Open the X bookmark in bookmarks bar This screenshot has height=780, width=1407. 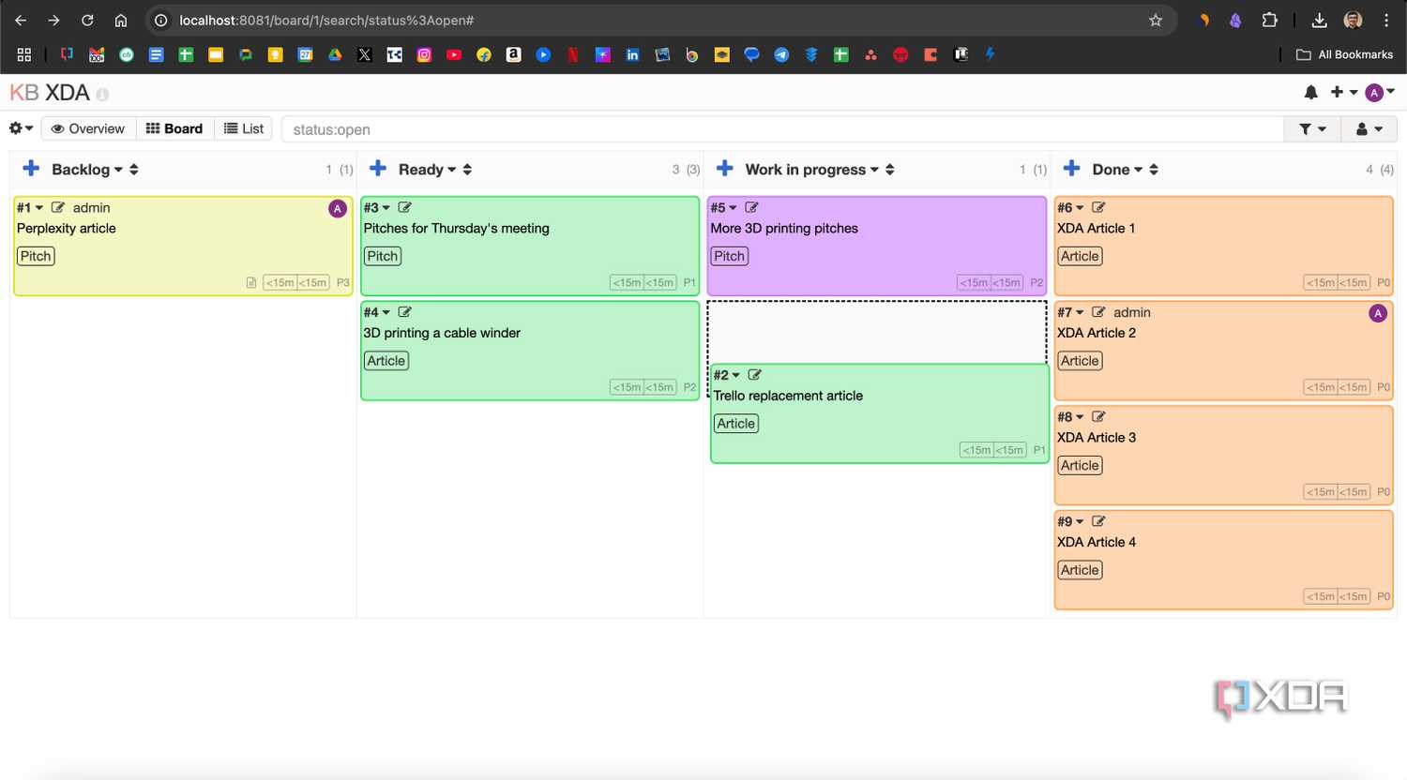tap(365, 54)
